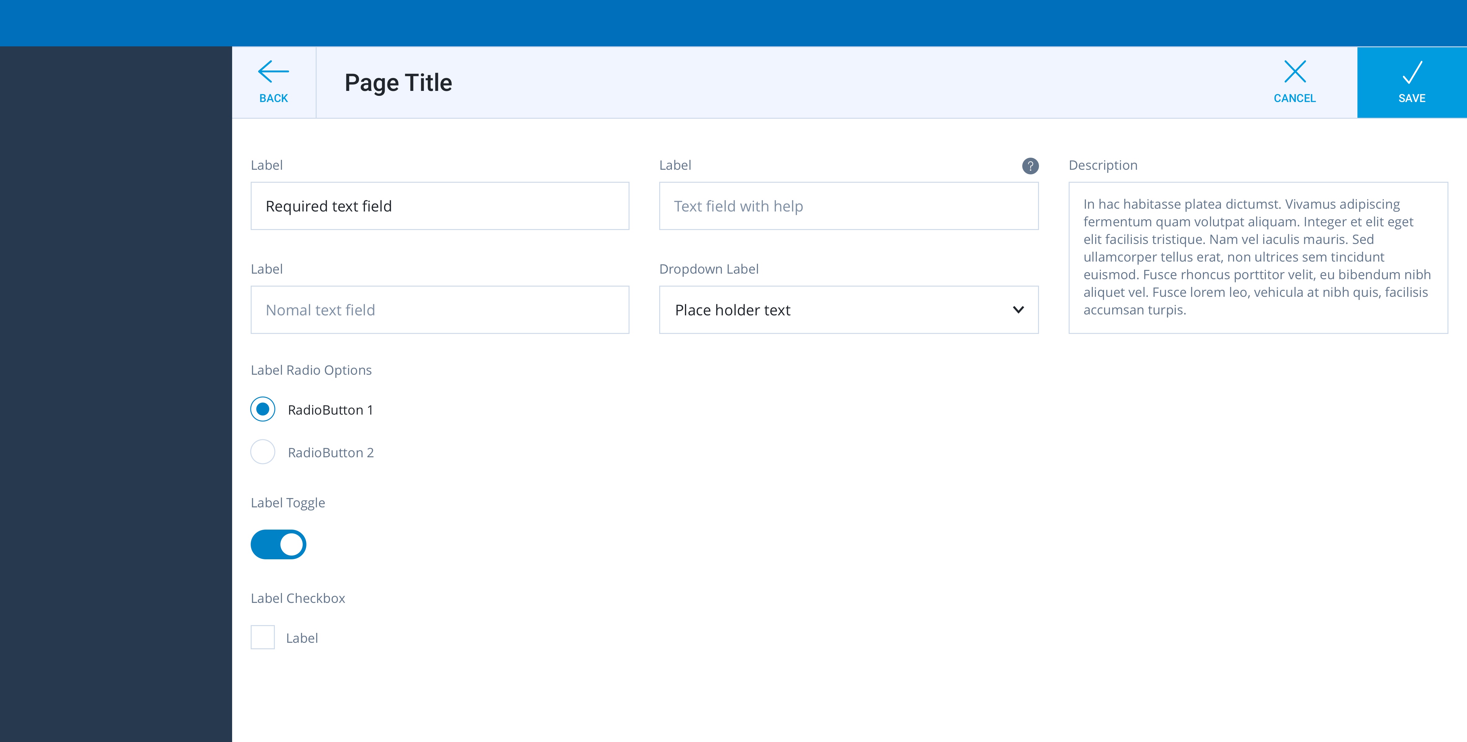Screen dimensions: 1467x742
Task: Check the Label Checkbox
Action: click(262, 637)
